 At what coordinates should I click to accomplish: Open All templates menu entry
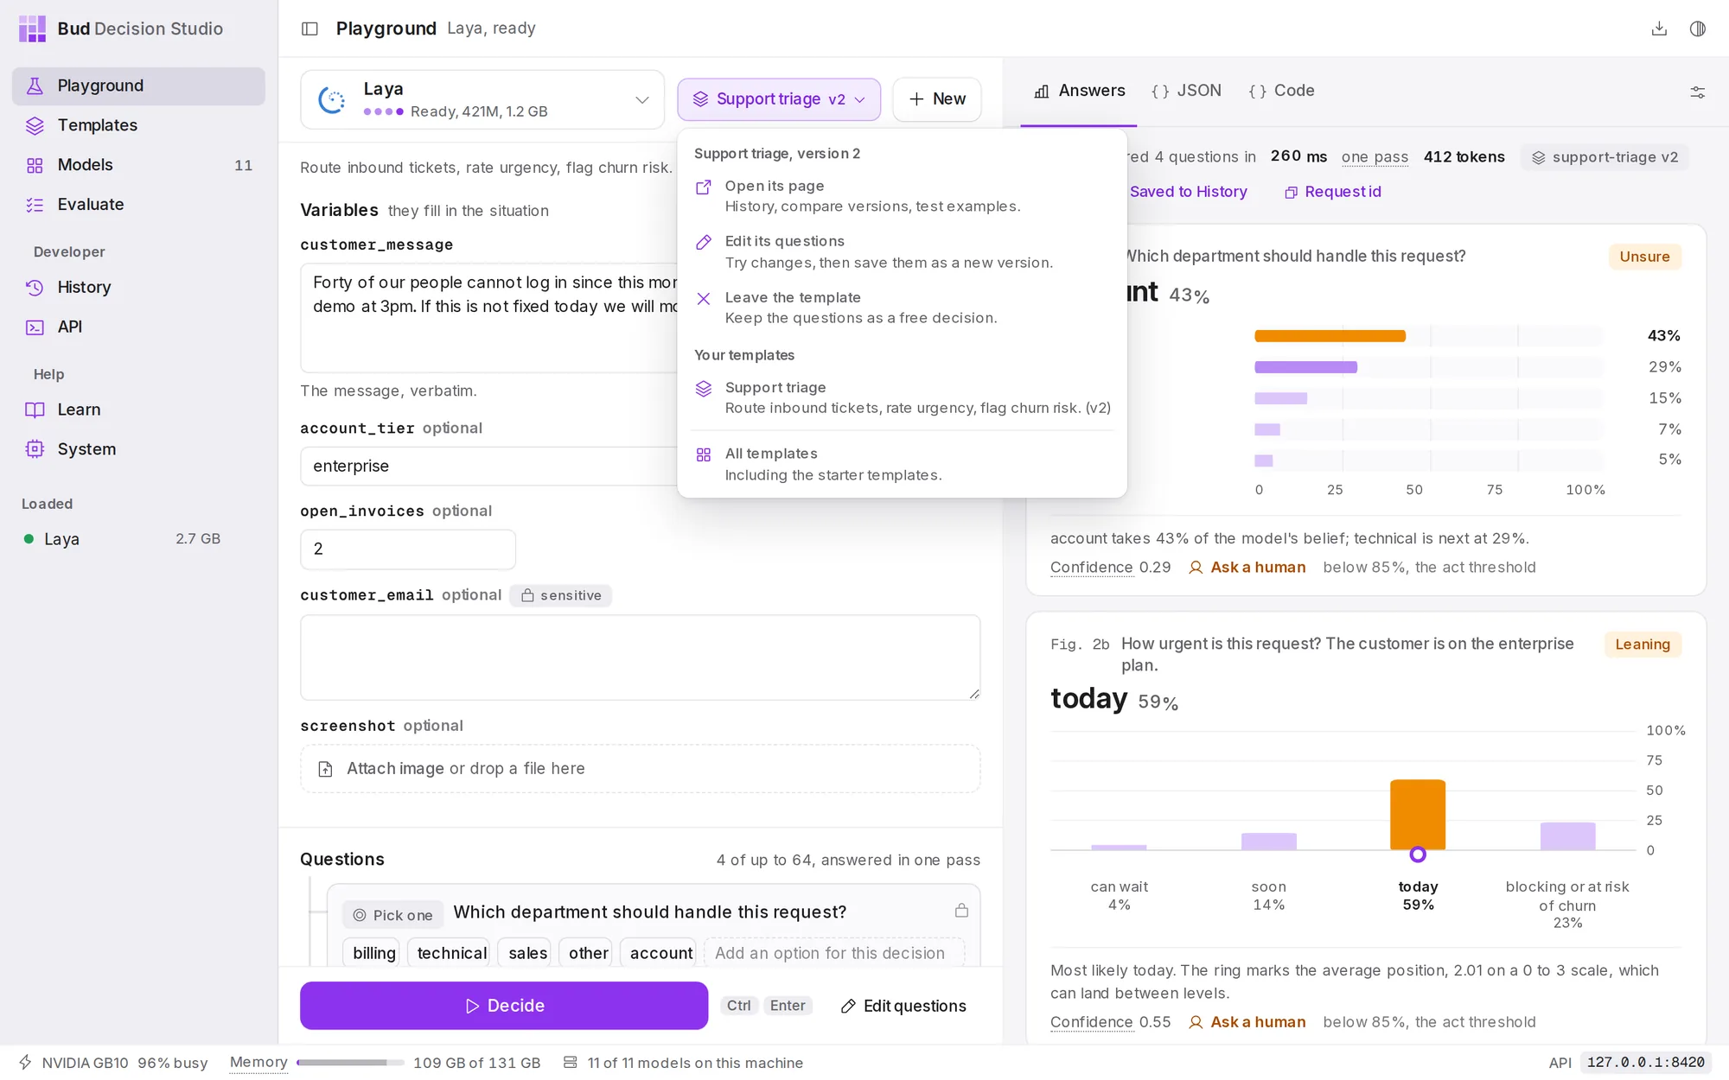point(902,464)
